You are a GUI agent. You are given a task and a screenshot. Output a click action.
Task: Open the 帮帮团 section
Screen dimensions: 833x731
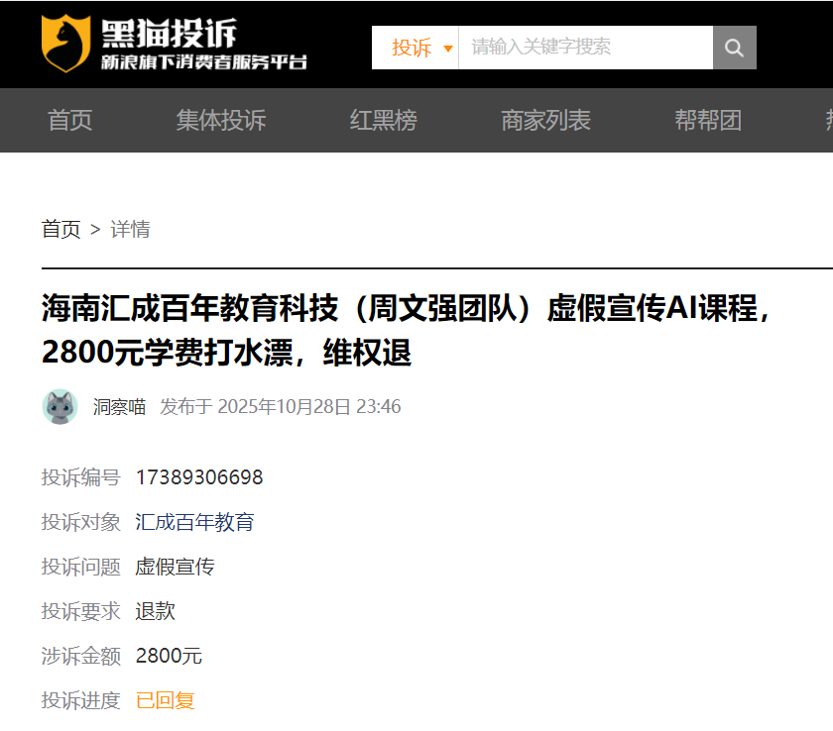click(709, 120)
